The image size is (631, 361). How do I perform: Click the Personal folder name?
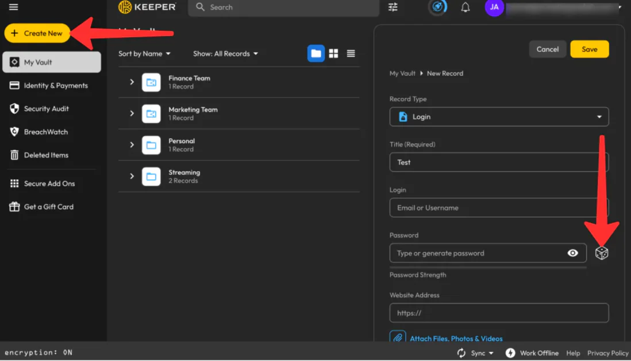click(182, 141)
